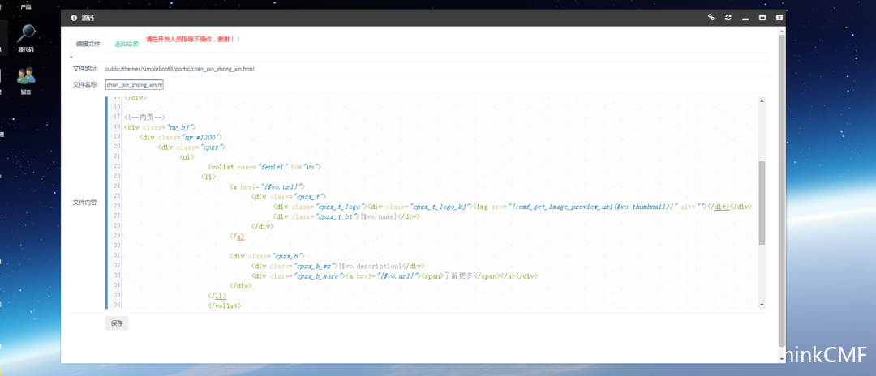
Task: Go to the 返回目录 tab
Action: 127,44
